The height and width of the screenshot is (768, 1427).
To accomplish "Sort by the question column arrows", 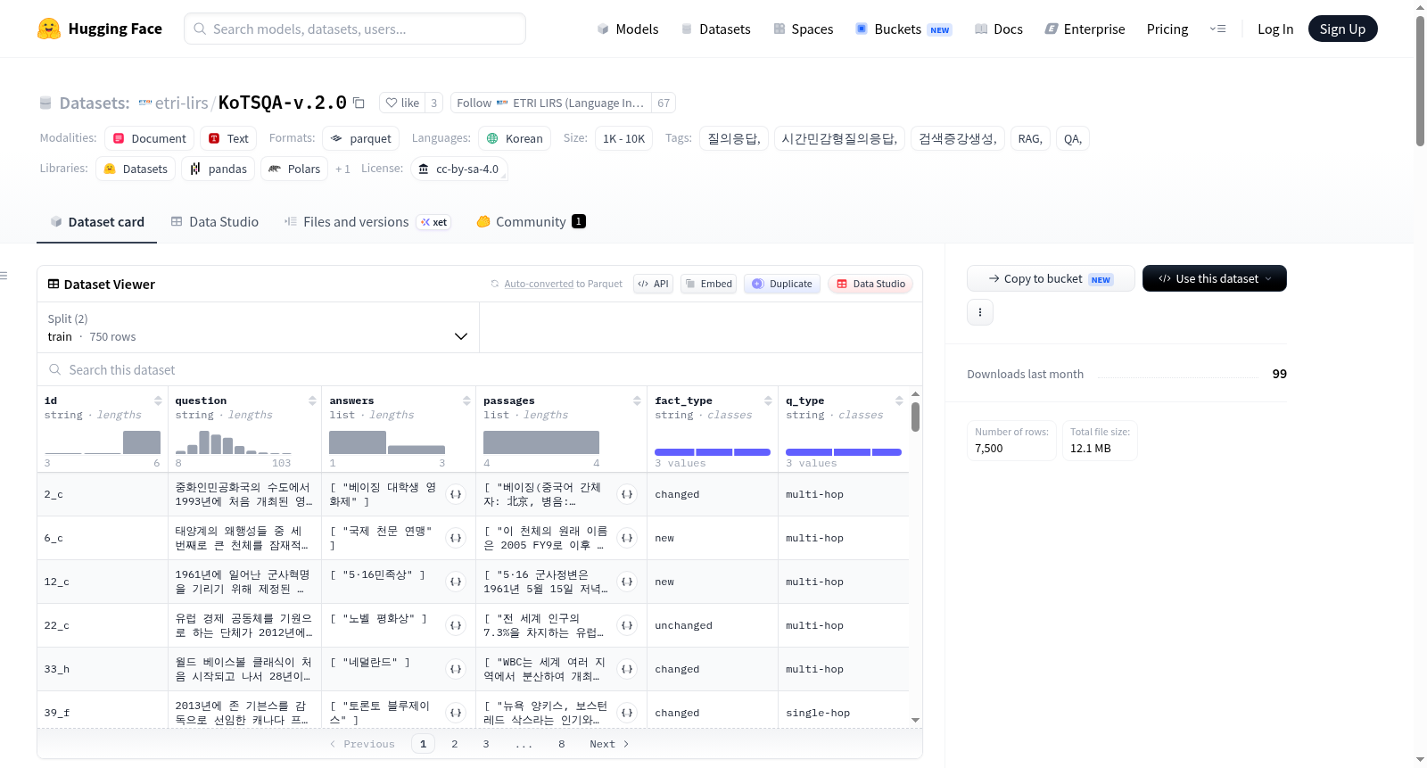I will [312, 401].
